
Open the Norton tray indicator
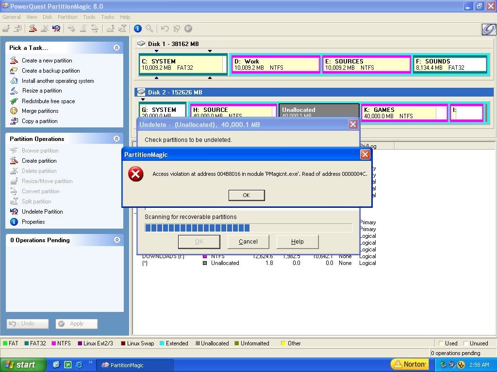tap(409, 364)
